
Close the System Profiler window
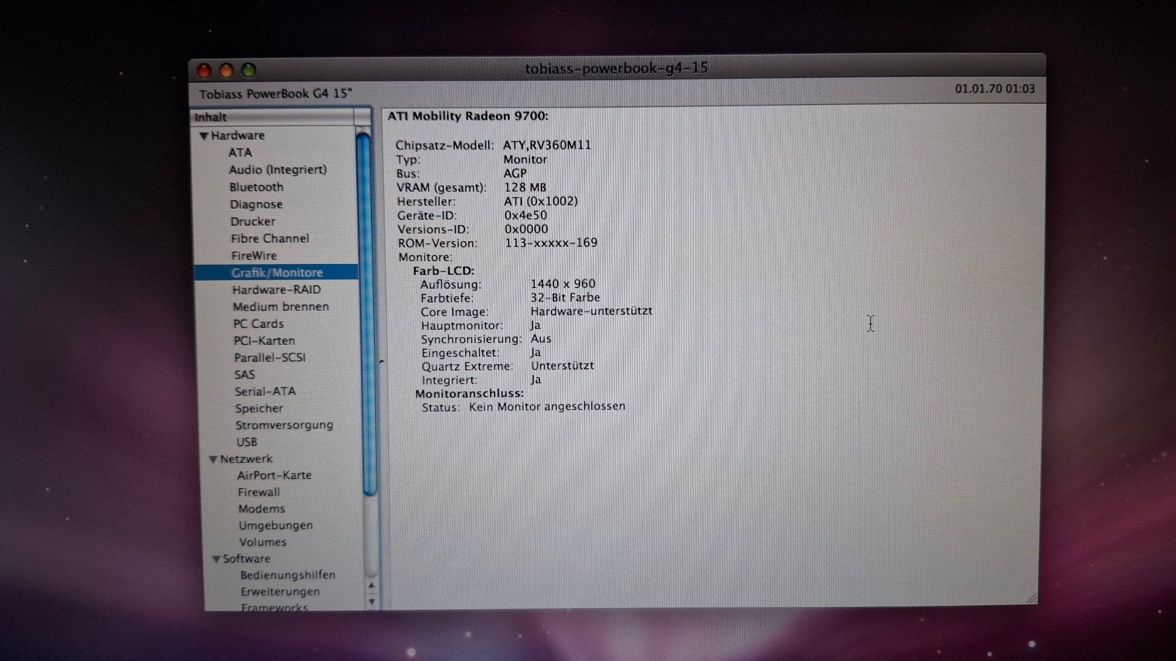point(204,71)
